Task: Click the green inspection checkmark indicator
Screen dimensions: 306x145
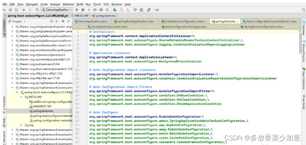Action: pos(300,31)
